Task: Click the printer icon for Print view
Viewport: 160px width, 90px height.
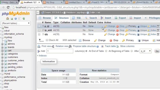Action: [39, 46]
